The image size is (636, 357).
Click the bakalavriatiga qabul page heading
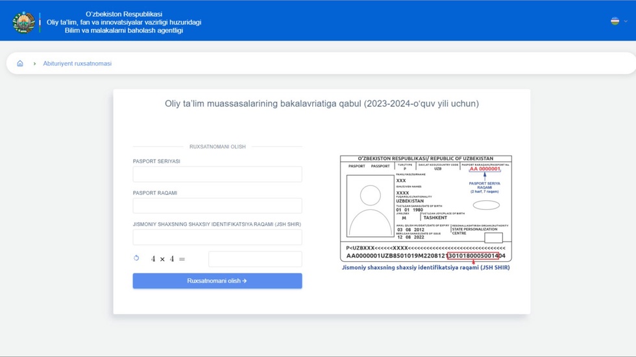(x=321, y=104)
